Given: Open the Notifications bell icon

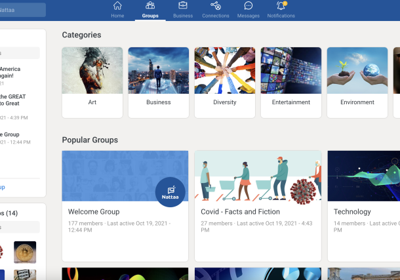Looking at the screenshot, I should click(281, 6).
